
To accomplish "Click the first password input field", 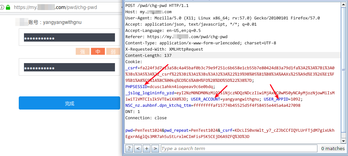I will [69, 37].
